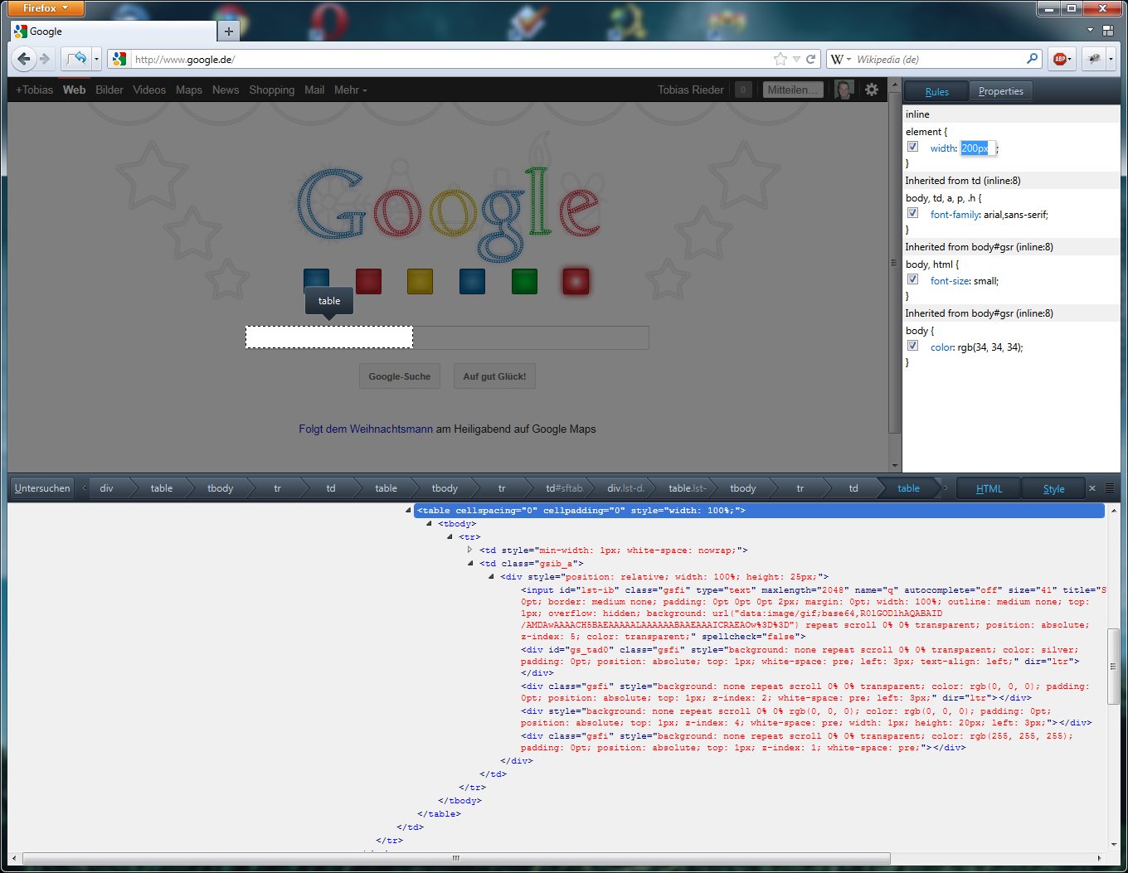Collapse the td class gsib_a node
The image size is (1128, 873).
[x=470, y=564]
